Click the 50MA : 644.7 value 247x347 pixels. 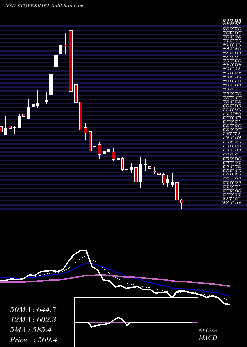[x=33, y=310]
